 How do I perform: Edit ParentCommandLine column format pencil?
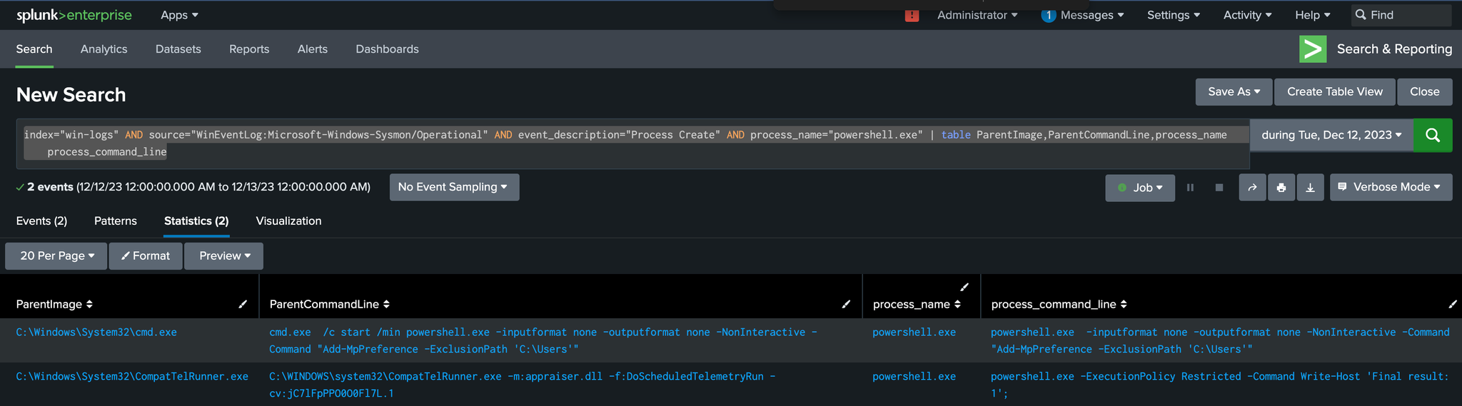coord(846,304)
